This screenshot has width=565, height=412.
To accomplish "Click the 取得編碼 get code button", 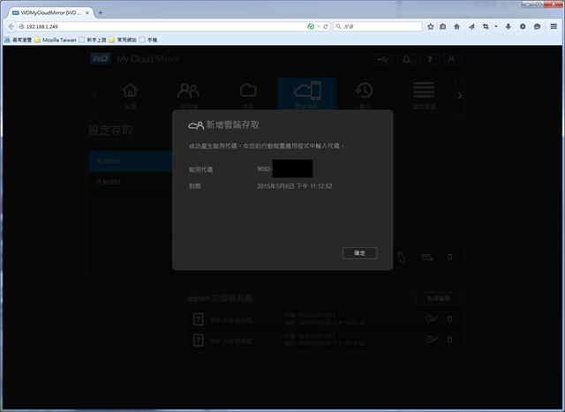I will [x=439, y=298].
